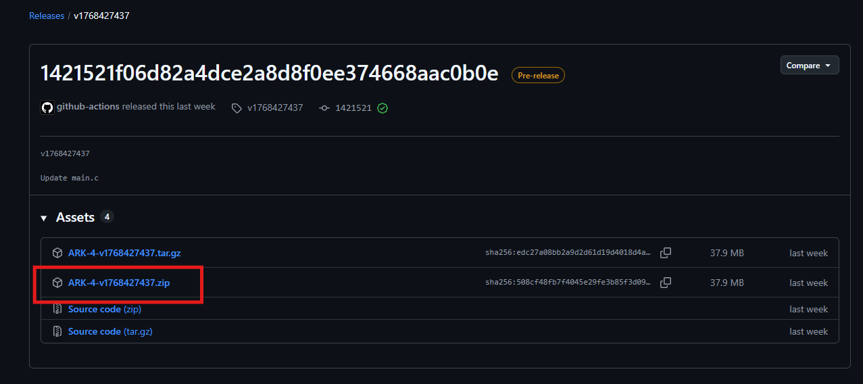Screen dimensions: 863x384
Task: Go to Releases breadcrumb link
Action: click(47, 16)
